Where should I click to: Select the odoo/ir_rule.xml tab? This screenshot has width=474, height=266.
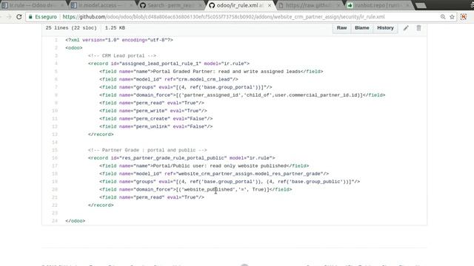tap(240, 5)
